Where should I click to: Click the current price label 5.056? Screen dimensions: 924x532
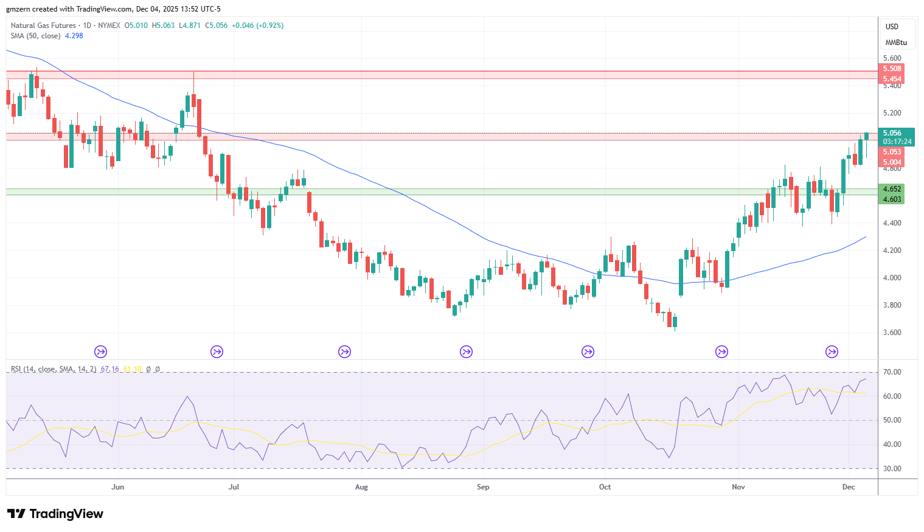[892, 133]
